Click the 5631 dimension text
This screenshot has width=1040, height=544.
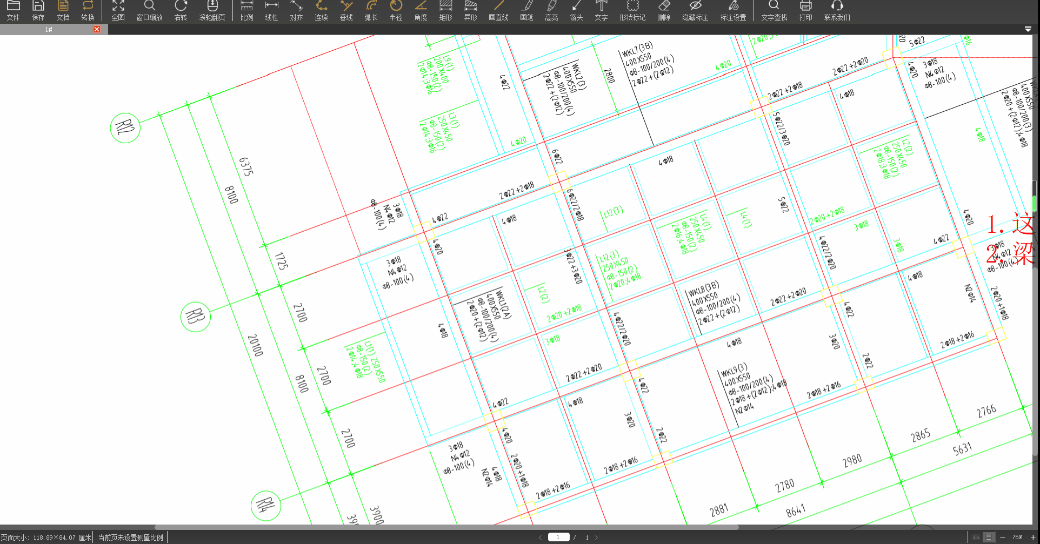click(962, 449)
